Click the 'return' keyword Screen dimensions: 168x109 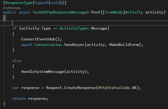pos(19,99)
